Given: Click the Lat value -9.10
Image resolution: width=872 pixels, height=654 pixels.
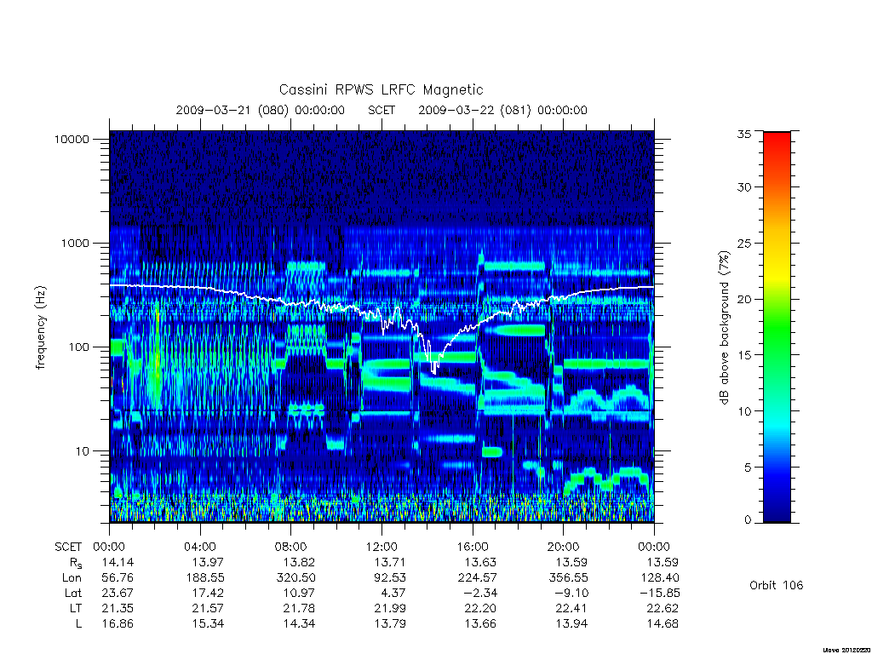Looking at the screenshot, I should (570, 593).
